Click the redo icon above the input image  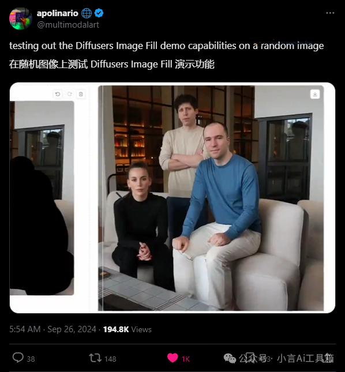pyautogui.click(x=70, y=94)
